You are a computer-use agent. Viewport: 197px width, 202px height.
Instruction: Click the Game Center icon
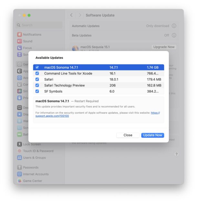coord(19,181)
